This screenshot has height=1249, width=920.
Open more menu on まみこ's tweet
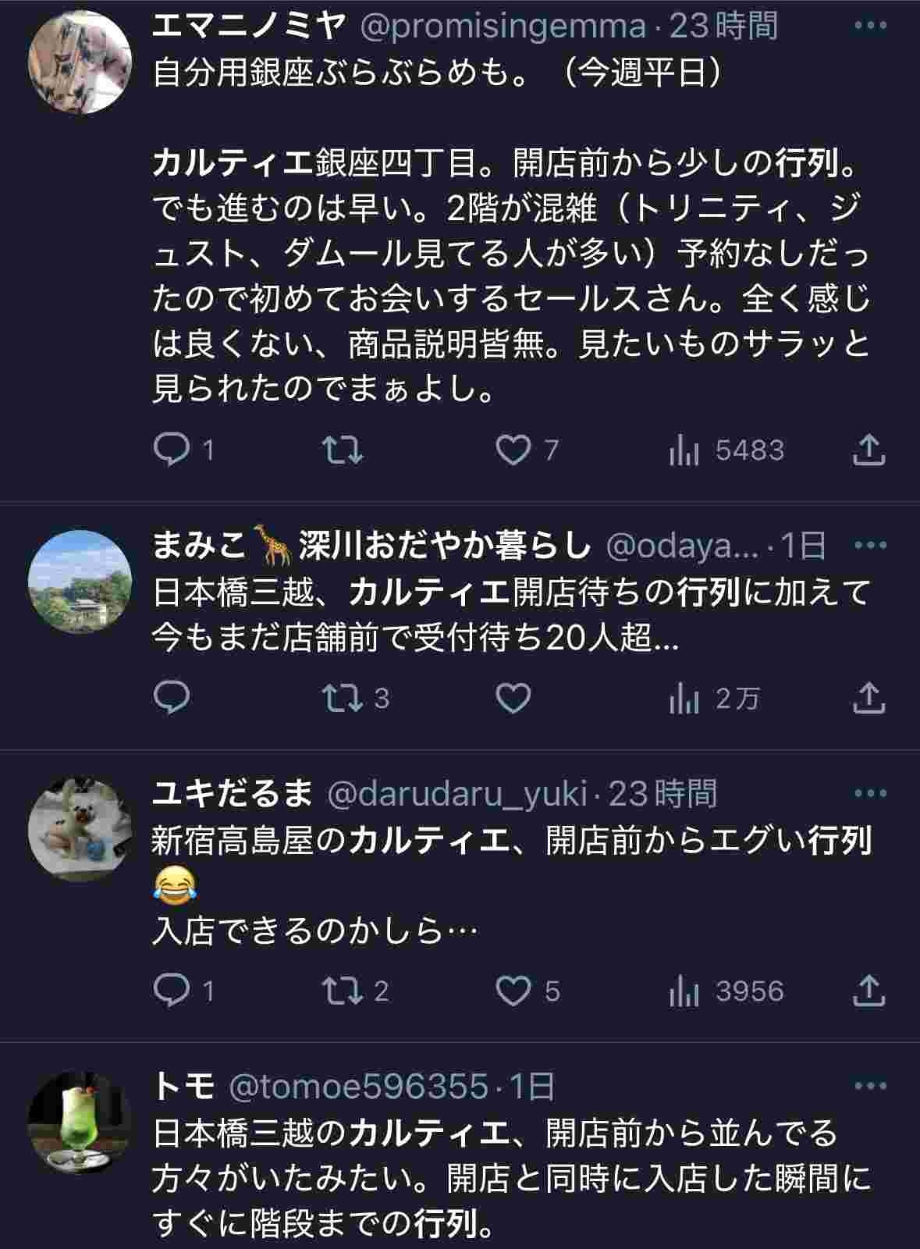(x=870, y=546)
